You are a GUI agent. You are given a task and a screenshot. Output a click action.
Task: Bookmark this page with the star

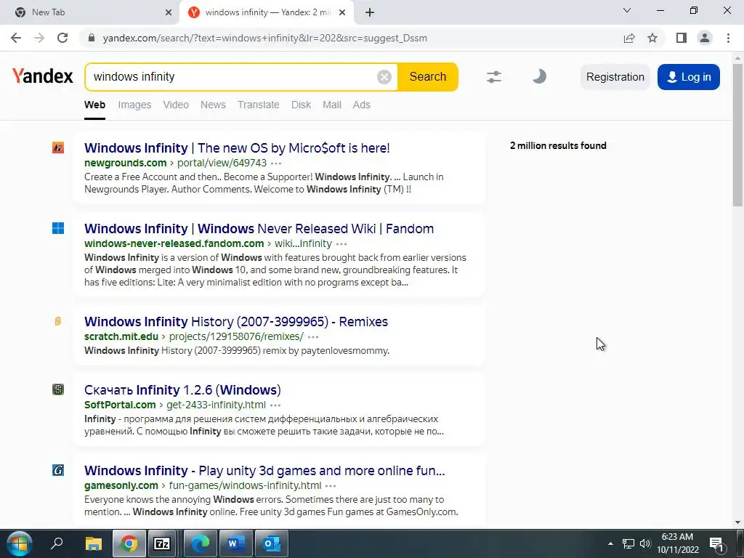coord(652,38)
